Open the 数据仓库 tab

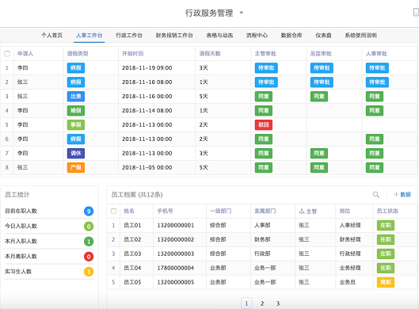pyautogui.click(x=291, y=36)
